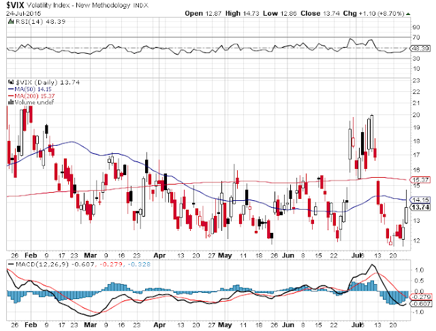Click the 48.39 RSI value tag
Image resolution: width=436 pixels, height=331 pixels.
420,48
